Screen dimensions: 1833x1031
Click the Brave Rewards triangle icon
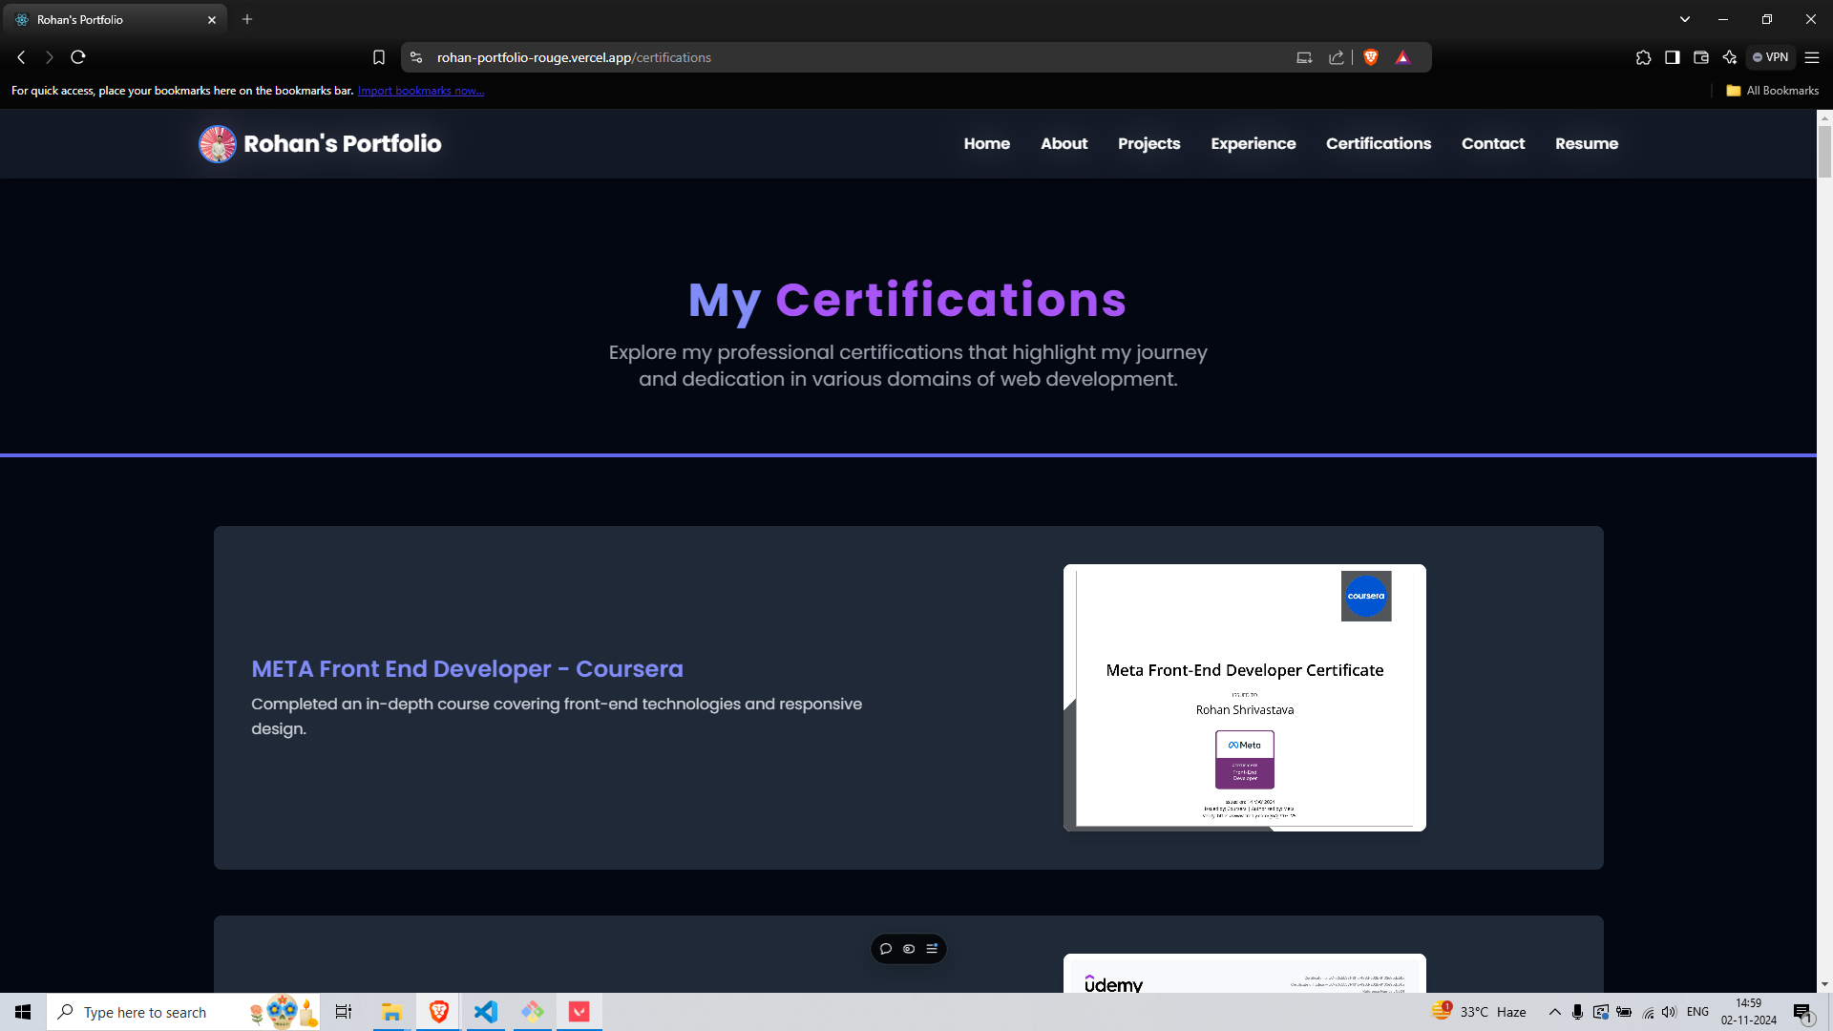pos(1402,57)
